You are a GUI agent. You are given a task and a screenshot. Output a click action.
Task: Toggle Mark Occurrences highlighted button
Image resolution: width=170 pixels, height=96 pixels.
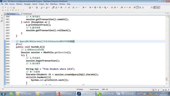(137, 7)
